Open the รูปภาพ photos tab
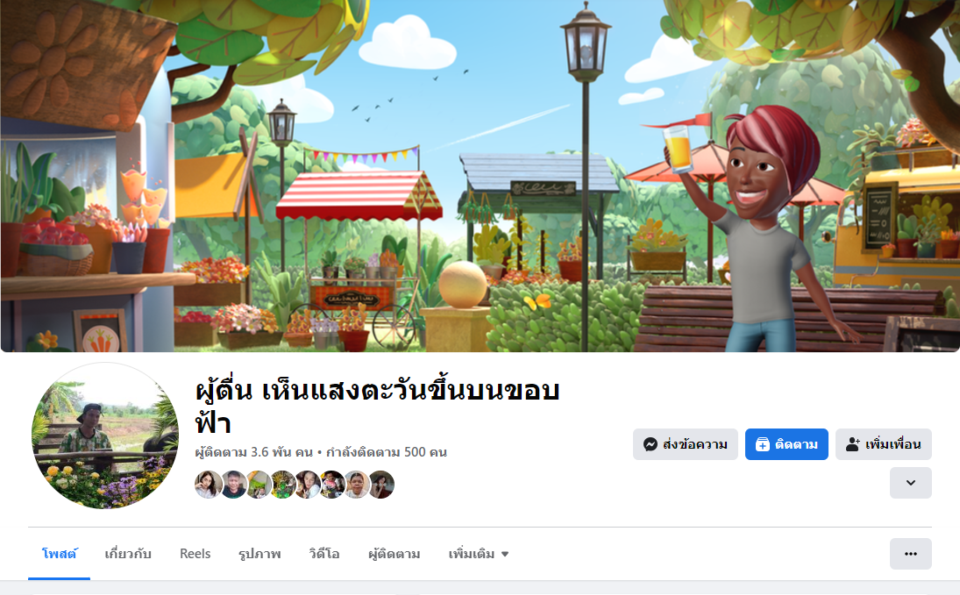Screen dimensions: 960x595 [260, 554]
